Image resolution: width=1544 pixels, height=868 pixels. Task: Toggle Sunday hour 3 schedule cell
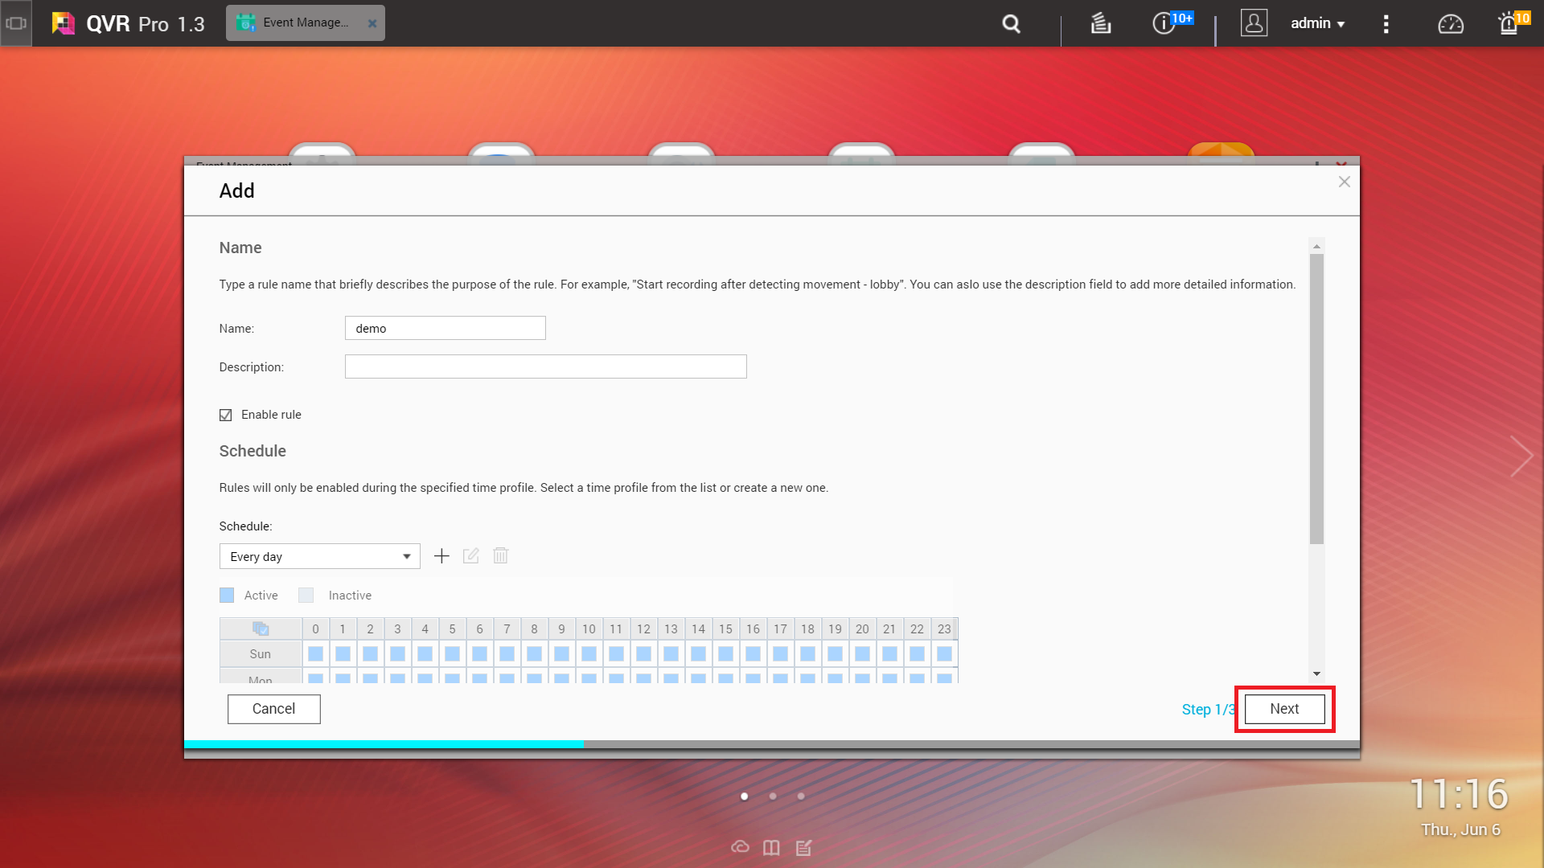[x=397, y=653]
